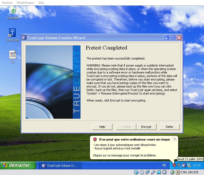
Task: Open the Aide menu
Action: pyautogui.click(x=41, y=3)
